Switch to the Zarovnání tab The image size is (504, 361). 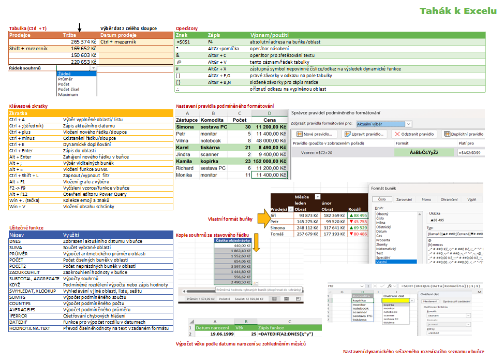pyautogui.click(x=404, y=199)
